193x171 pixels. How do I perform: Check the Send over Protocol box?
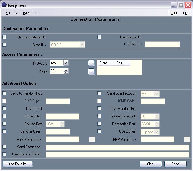pos(99,93)
